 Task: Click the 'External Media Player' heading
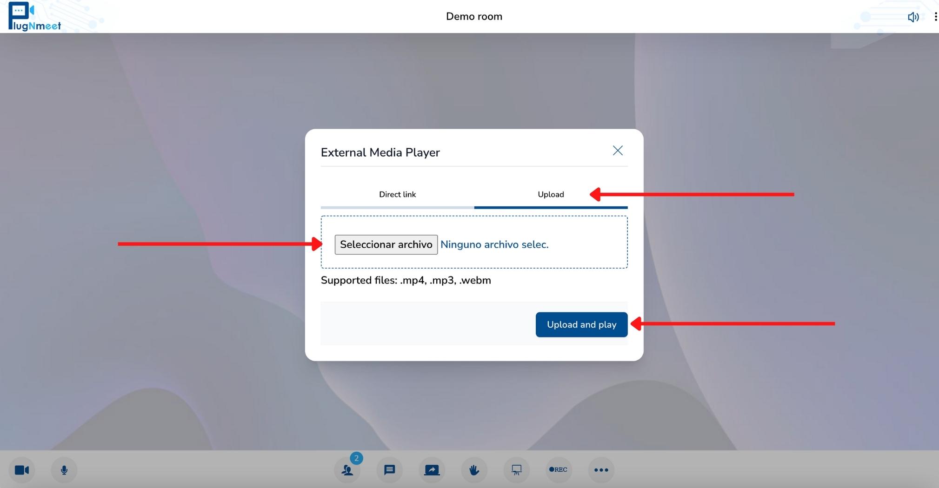380,152
